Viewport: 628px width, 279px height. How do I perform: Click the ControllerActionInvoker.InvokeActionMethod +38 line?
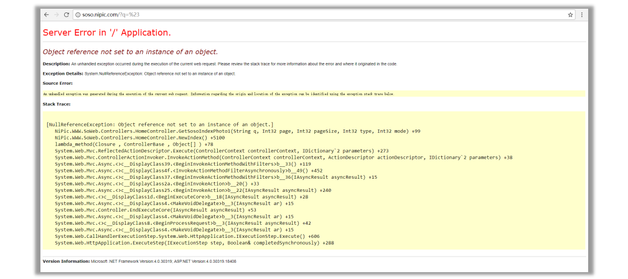pyautogui.click(x=284, y=158)
